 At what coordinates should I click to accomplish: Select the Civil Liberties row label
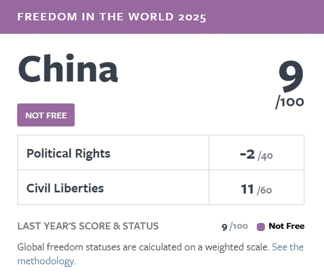[x=65, y=188]
